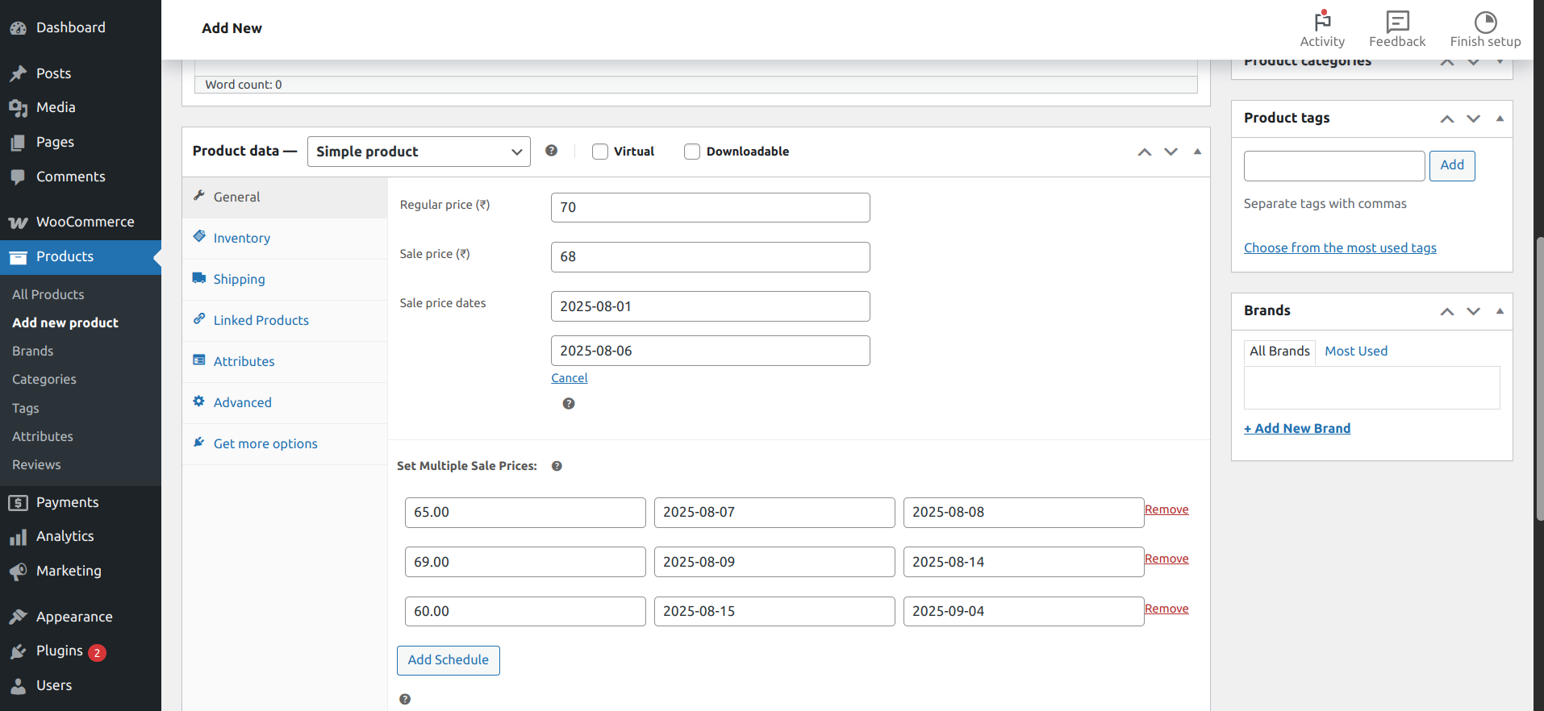Screen dimensions: 1544x711
Task: Click the 2025-09-04 schedule end date field
Action: (1024, 611)
